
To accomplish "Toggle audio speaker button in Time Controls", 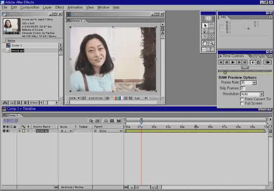I will coord(253,62).
